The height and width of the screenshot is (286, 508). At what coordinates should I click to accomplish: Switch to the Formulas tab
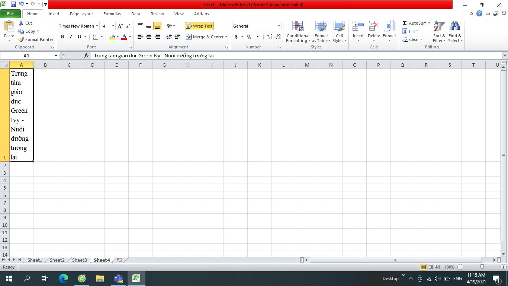tap(112, 14)
